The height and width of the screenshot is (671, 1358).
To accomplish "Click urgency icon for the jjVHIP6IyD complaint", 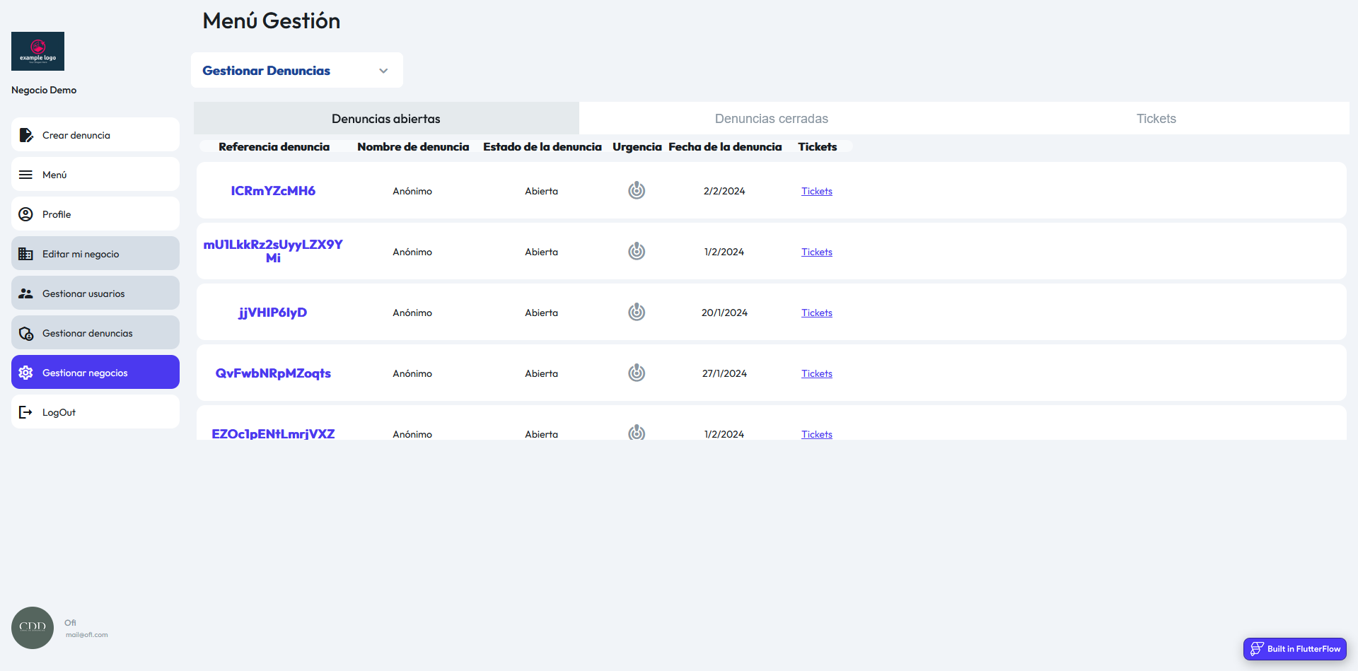I will tap(637, 312).
